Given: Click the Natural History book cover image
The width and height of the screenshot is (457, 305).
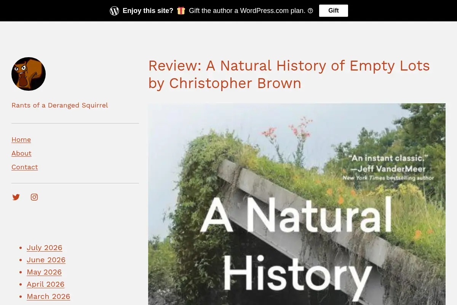Looking at the screenshot, I should pos(297,204).
